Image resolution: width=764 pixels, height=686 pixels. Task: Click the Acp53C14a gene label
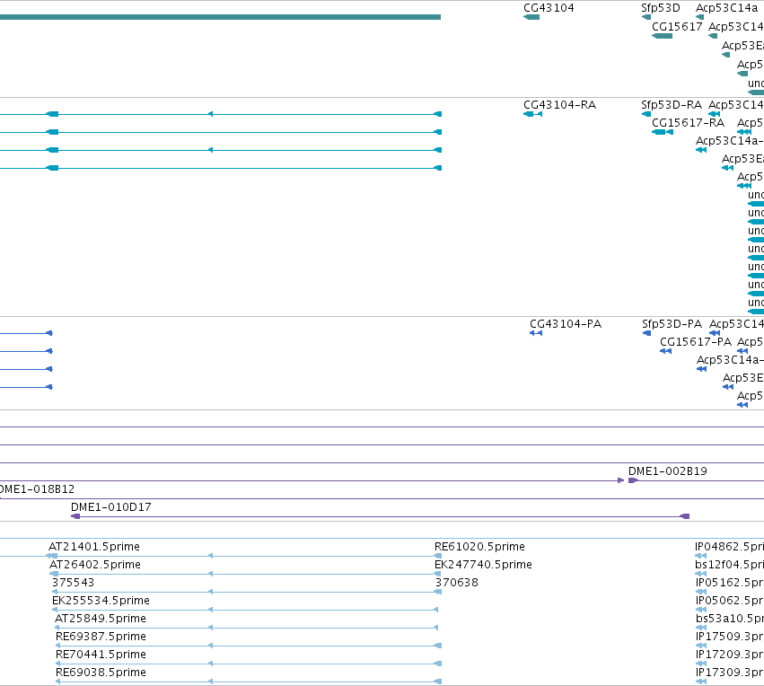point(726,8)
